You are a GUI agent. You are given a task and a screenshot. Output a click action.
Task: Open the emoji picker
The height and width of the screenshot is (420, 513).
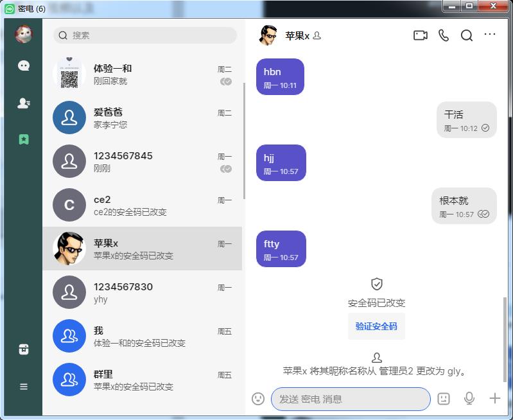click(258, 399)
